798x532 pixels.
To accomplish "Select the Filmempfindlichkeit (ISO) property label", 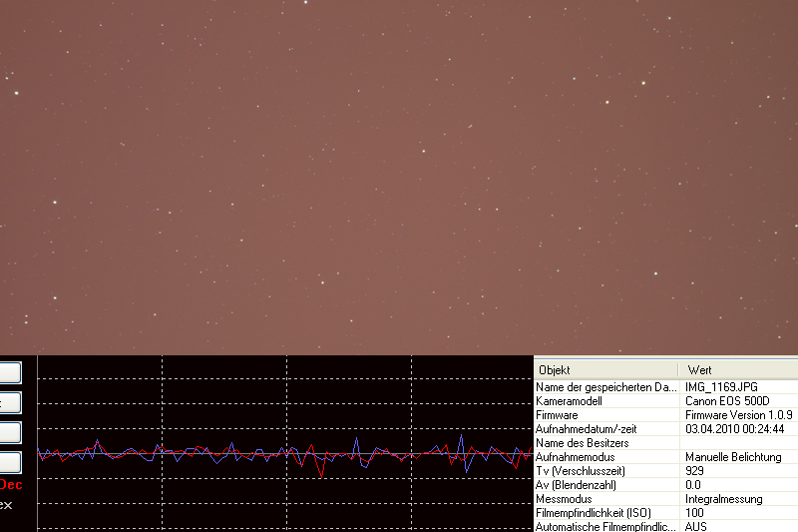I will click(x=593, y=512).
